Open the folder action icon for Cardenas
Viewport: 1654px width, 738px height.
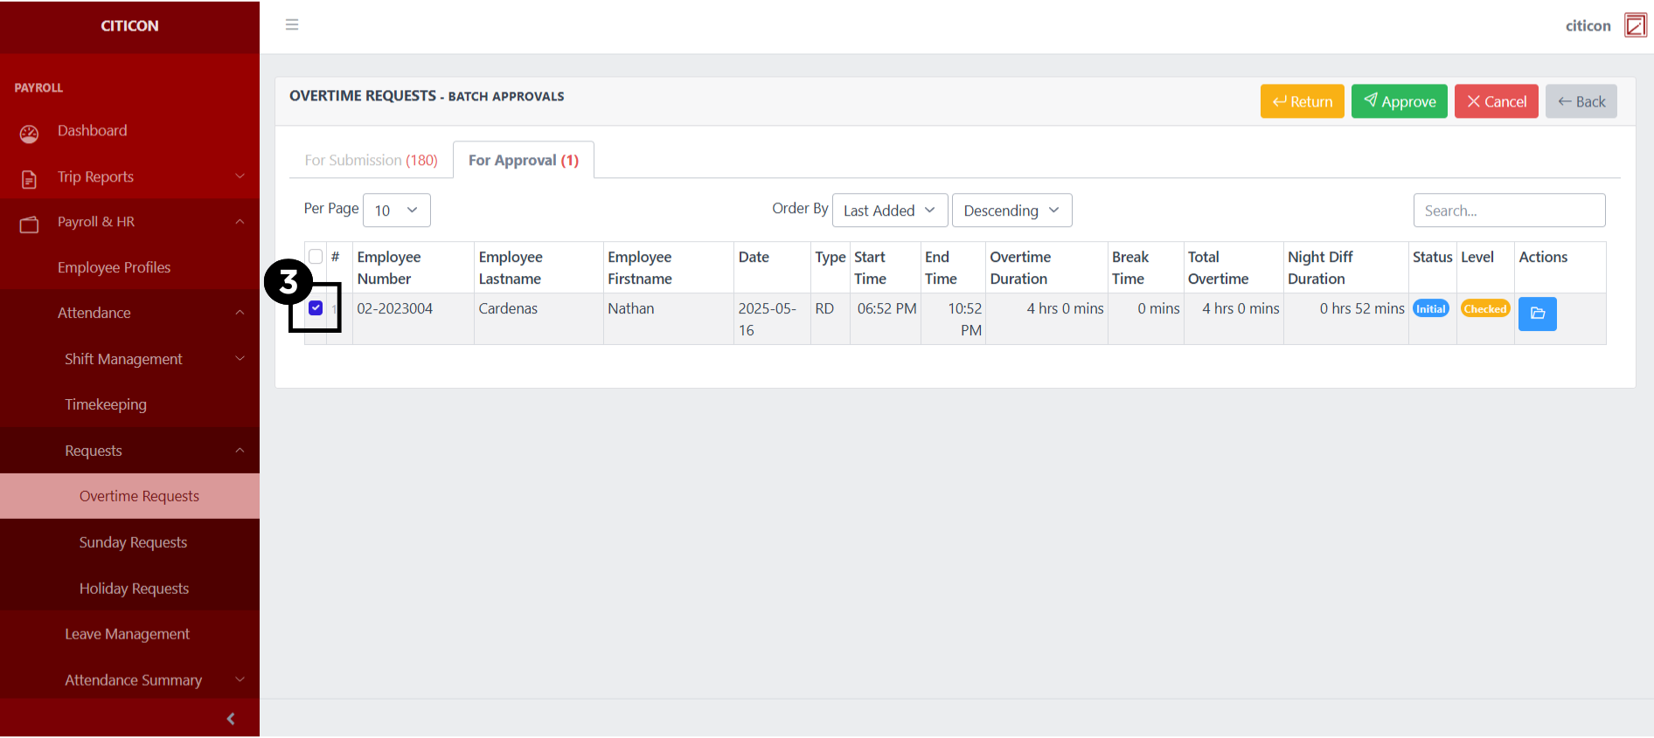(1537, 314)
